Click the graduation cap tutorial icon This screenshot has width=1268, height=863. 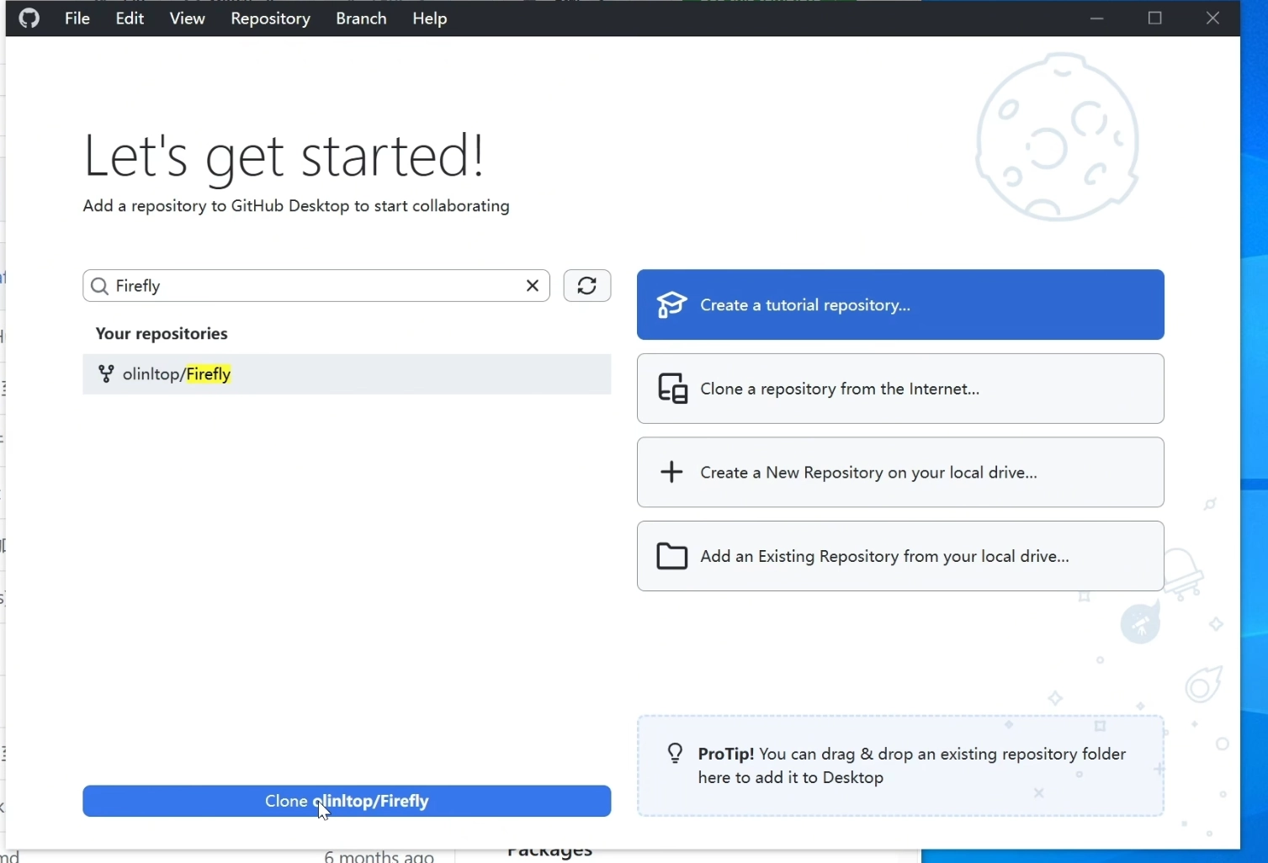[x=671, y=305]
